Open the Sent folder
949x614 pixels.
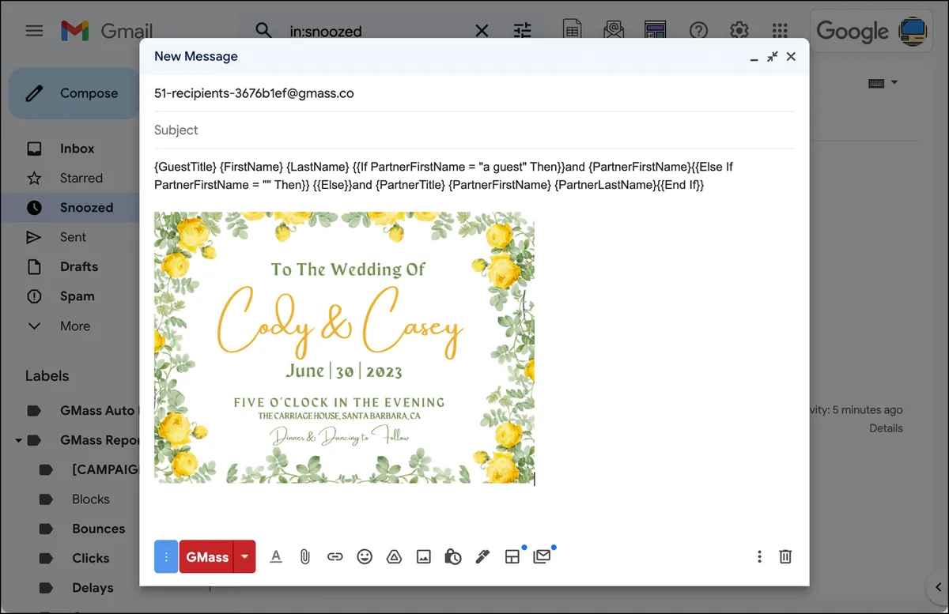[x=73, y=237]
